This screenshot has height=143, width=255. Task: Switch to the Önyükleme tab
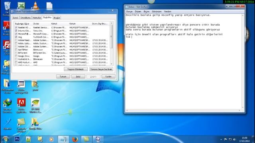25,17
